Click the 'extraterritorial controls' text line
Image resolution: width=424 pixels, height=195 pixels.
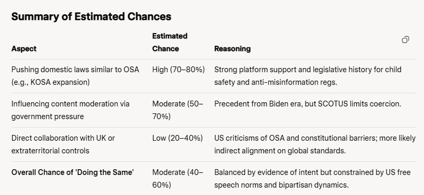tap(50, 151)
